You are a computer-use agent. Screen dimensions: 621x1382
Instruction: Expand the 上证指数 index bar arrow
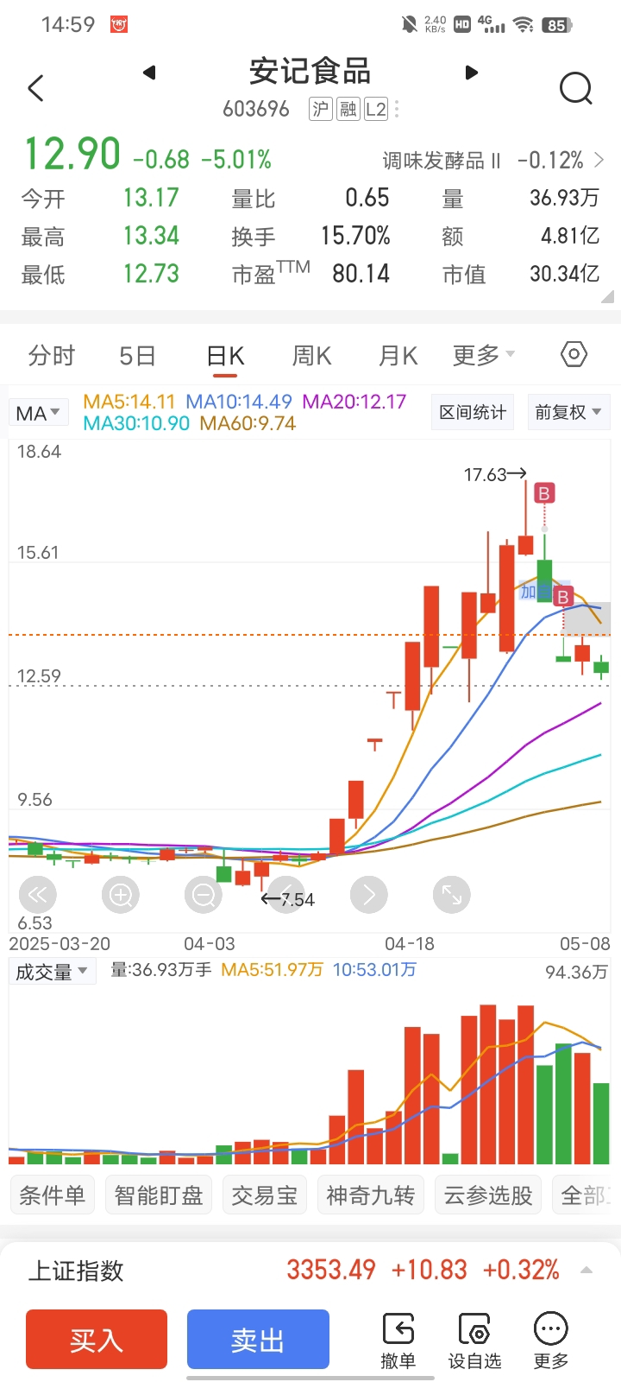(586, 1270)
